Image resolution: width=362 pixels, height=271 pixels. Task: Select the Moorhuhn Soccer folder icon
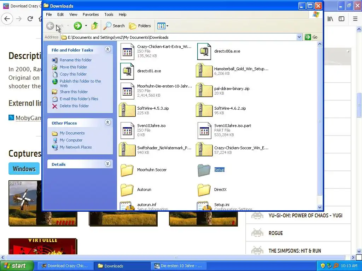click(x=127, y=170)
